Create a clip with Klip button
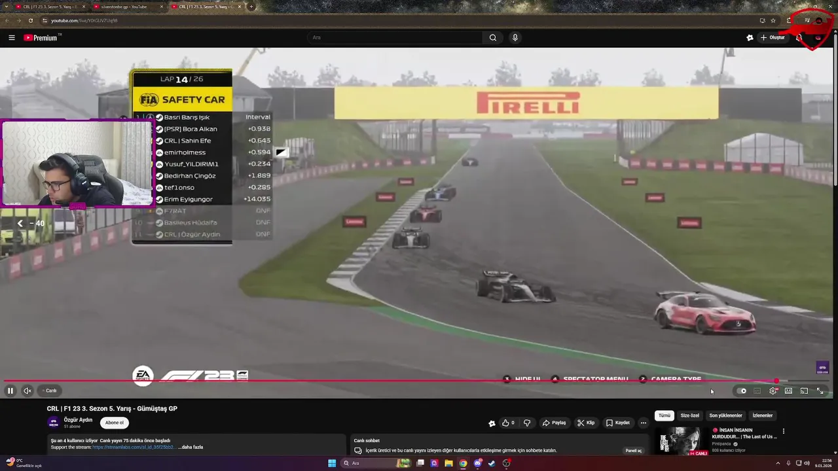Screen dimensions: 838x471 (x=586, y=423)
